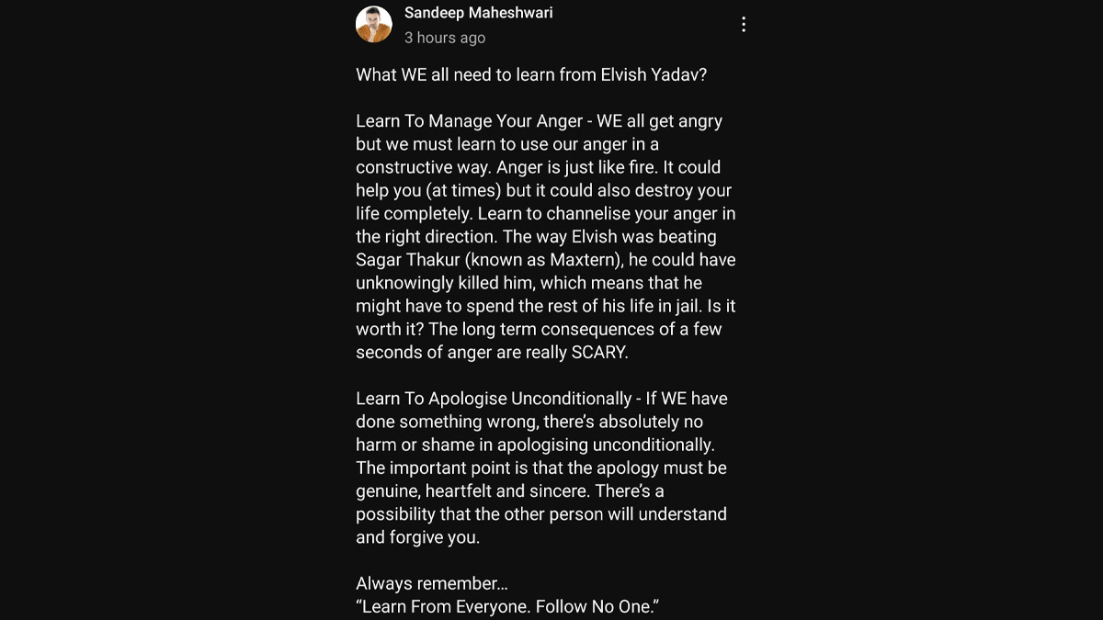Image resolution: width=1103 pixels, height=620 pixels.
Task: Click the words "harm or shame in apologising"
Action: tap(457, 445)
